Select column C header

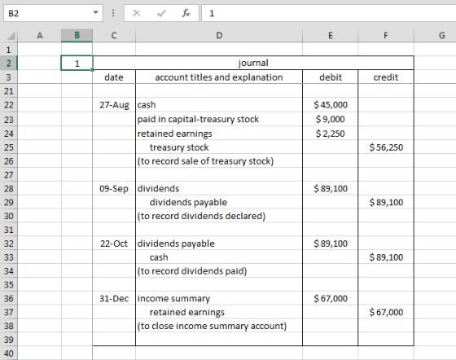114,36
